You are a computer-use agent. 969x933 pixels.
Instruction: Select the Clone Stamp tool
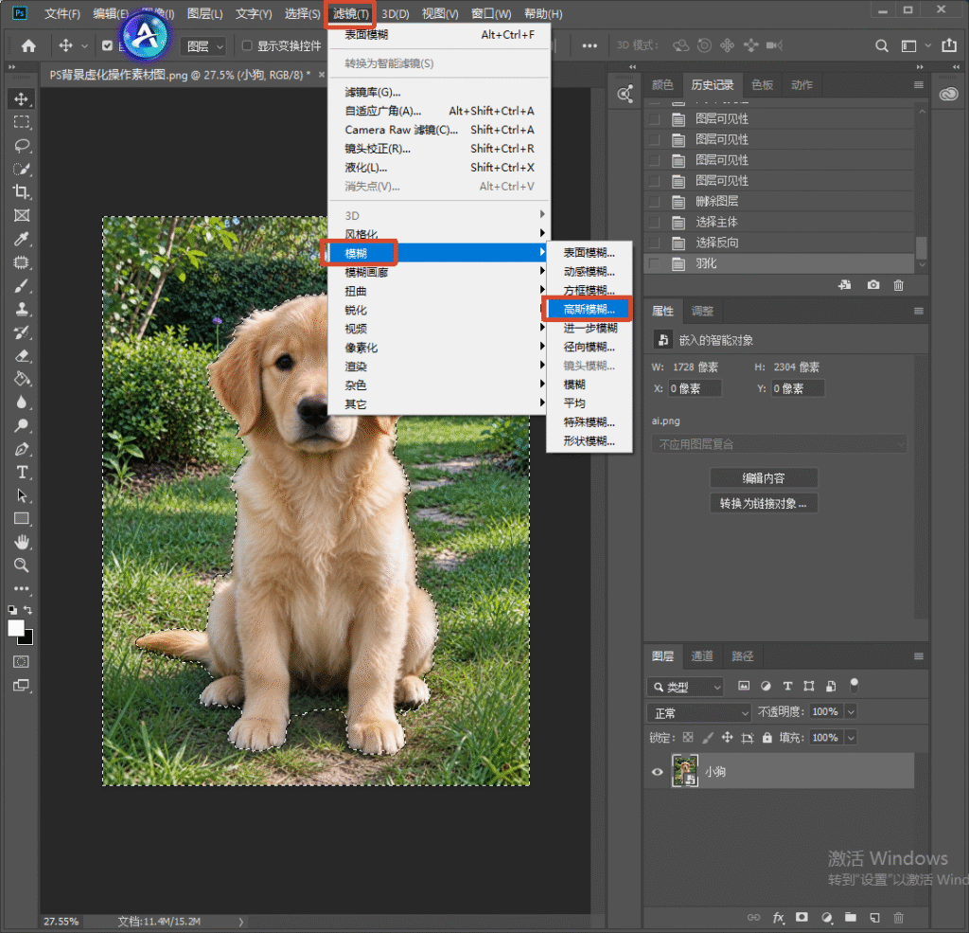pyautogui.click(x=22, y=309)
